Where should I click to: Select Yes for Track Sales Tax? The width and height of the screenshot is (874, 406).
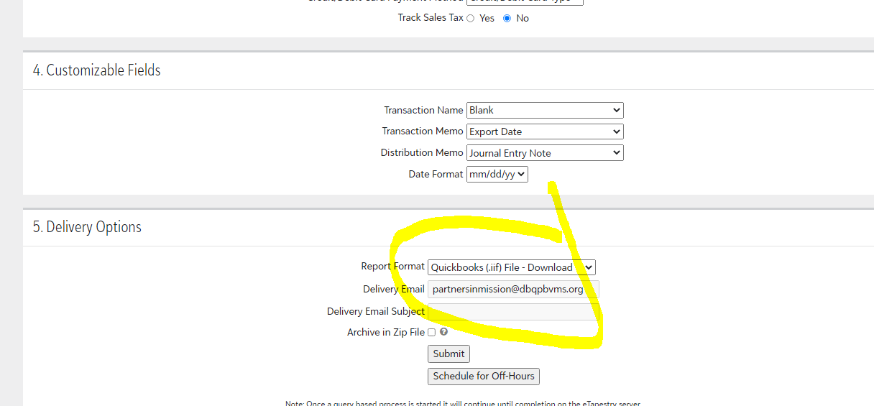471,18
